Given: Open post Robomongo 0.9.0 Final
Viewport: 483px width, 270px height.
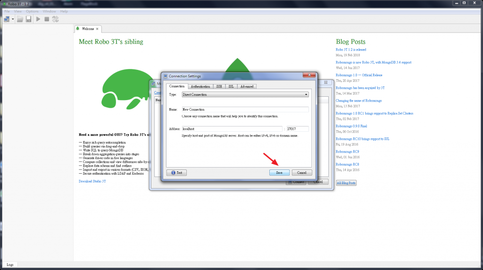Looking at the screenshot, I should click(x=351, y=126).
